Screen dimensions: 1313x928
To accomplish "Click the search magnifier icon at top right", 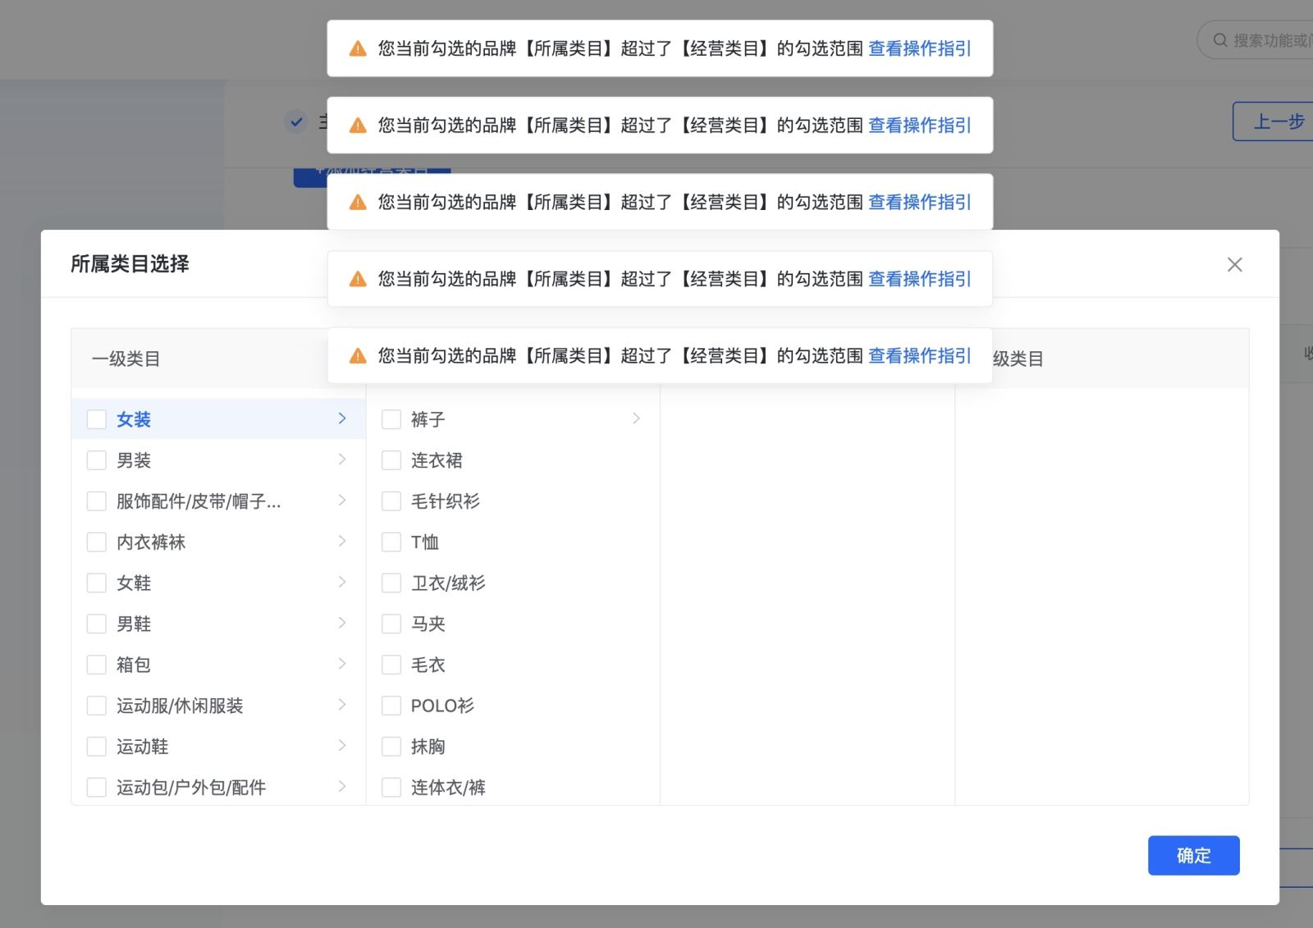I will click(x=1220, y=40).
